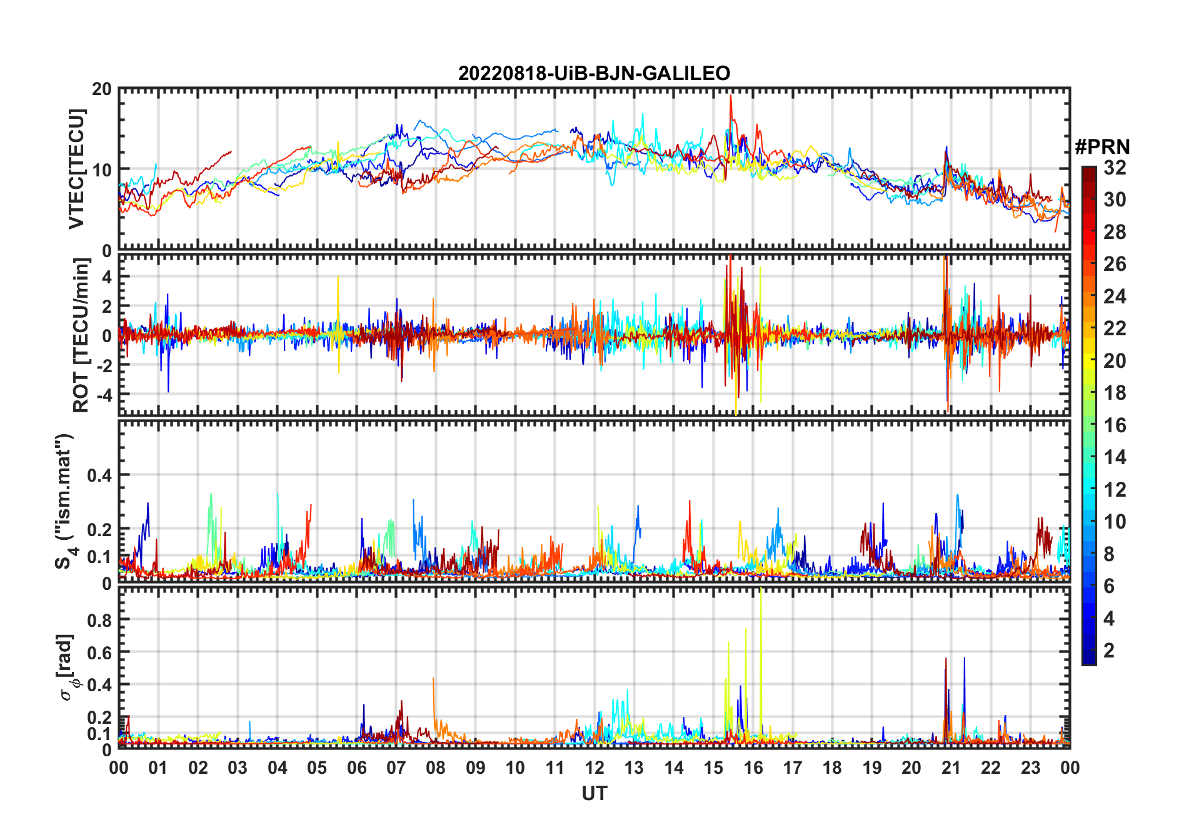Image resolution: width=1189 pixels, height=832 pixels.
Task: Click the x-axis tick label 14
Action: pyautogui.click(x=674, y=768)
